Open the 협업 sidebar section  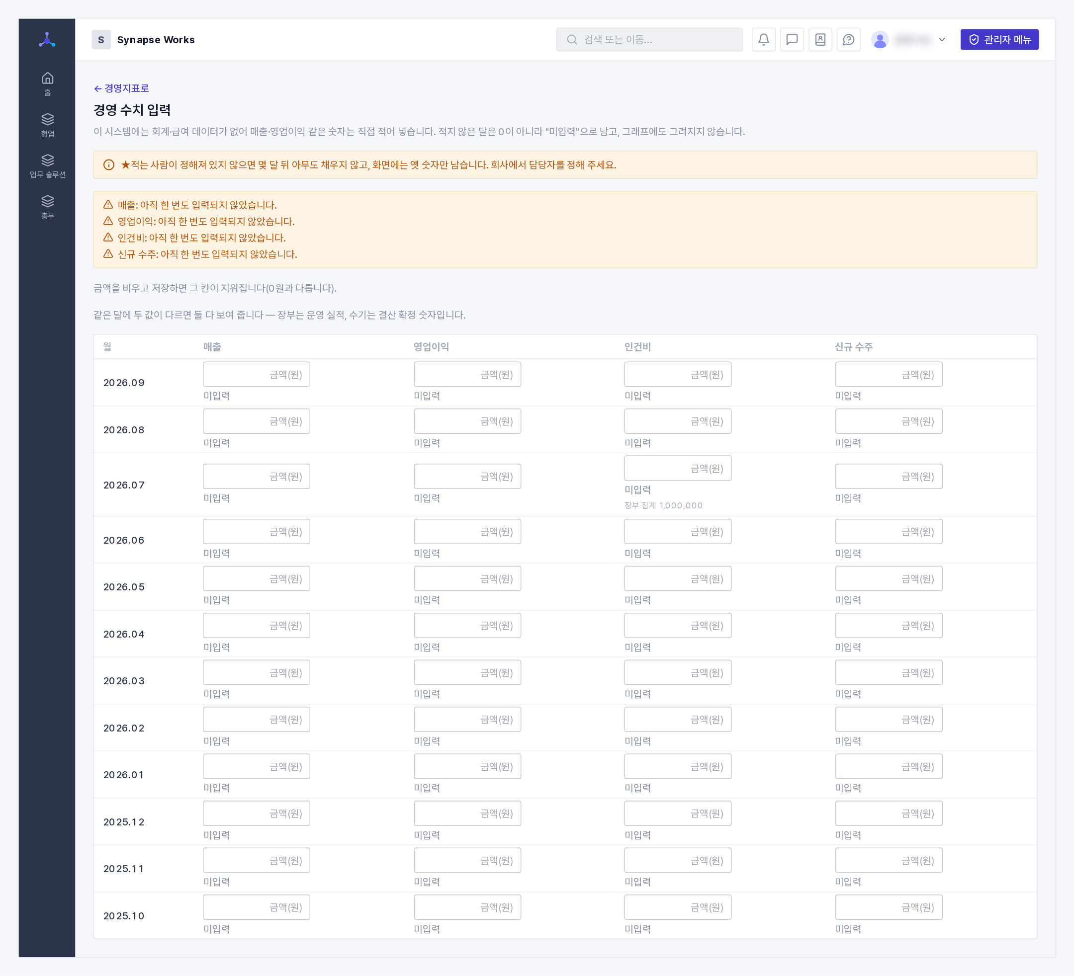click(x=47, y=125)
